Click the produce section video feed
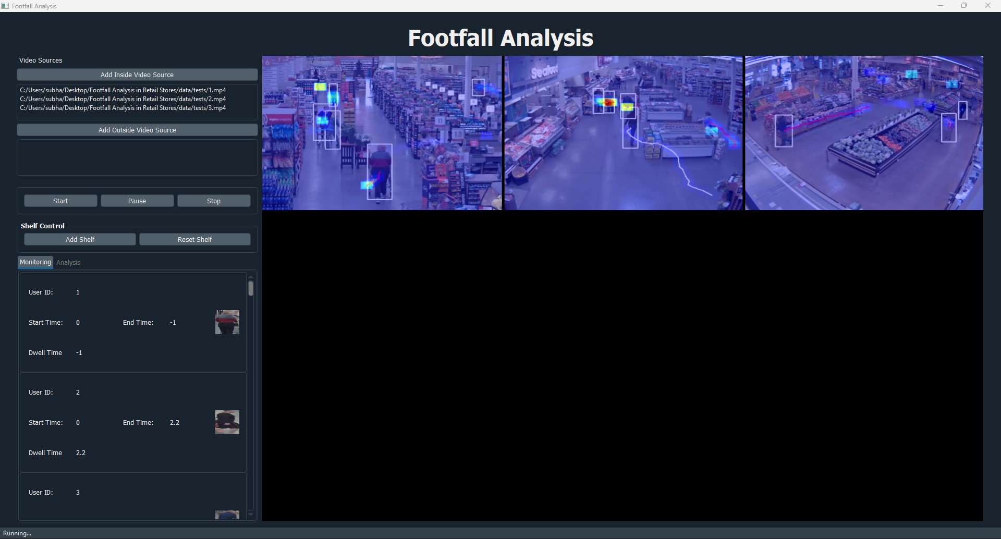1001x539 pixels. tap(864, 133)
